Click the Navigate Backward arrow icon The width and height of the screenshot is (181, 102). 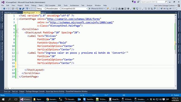coord(4,9)
